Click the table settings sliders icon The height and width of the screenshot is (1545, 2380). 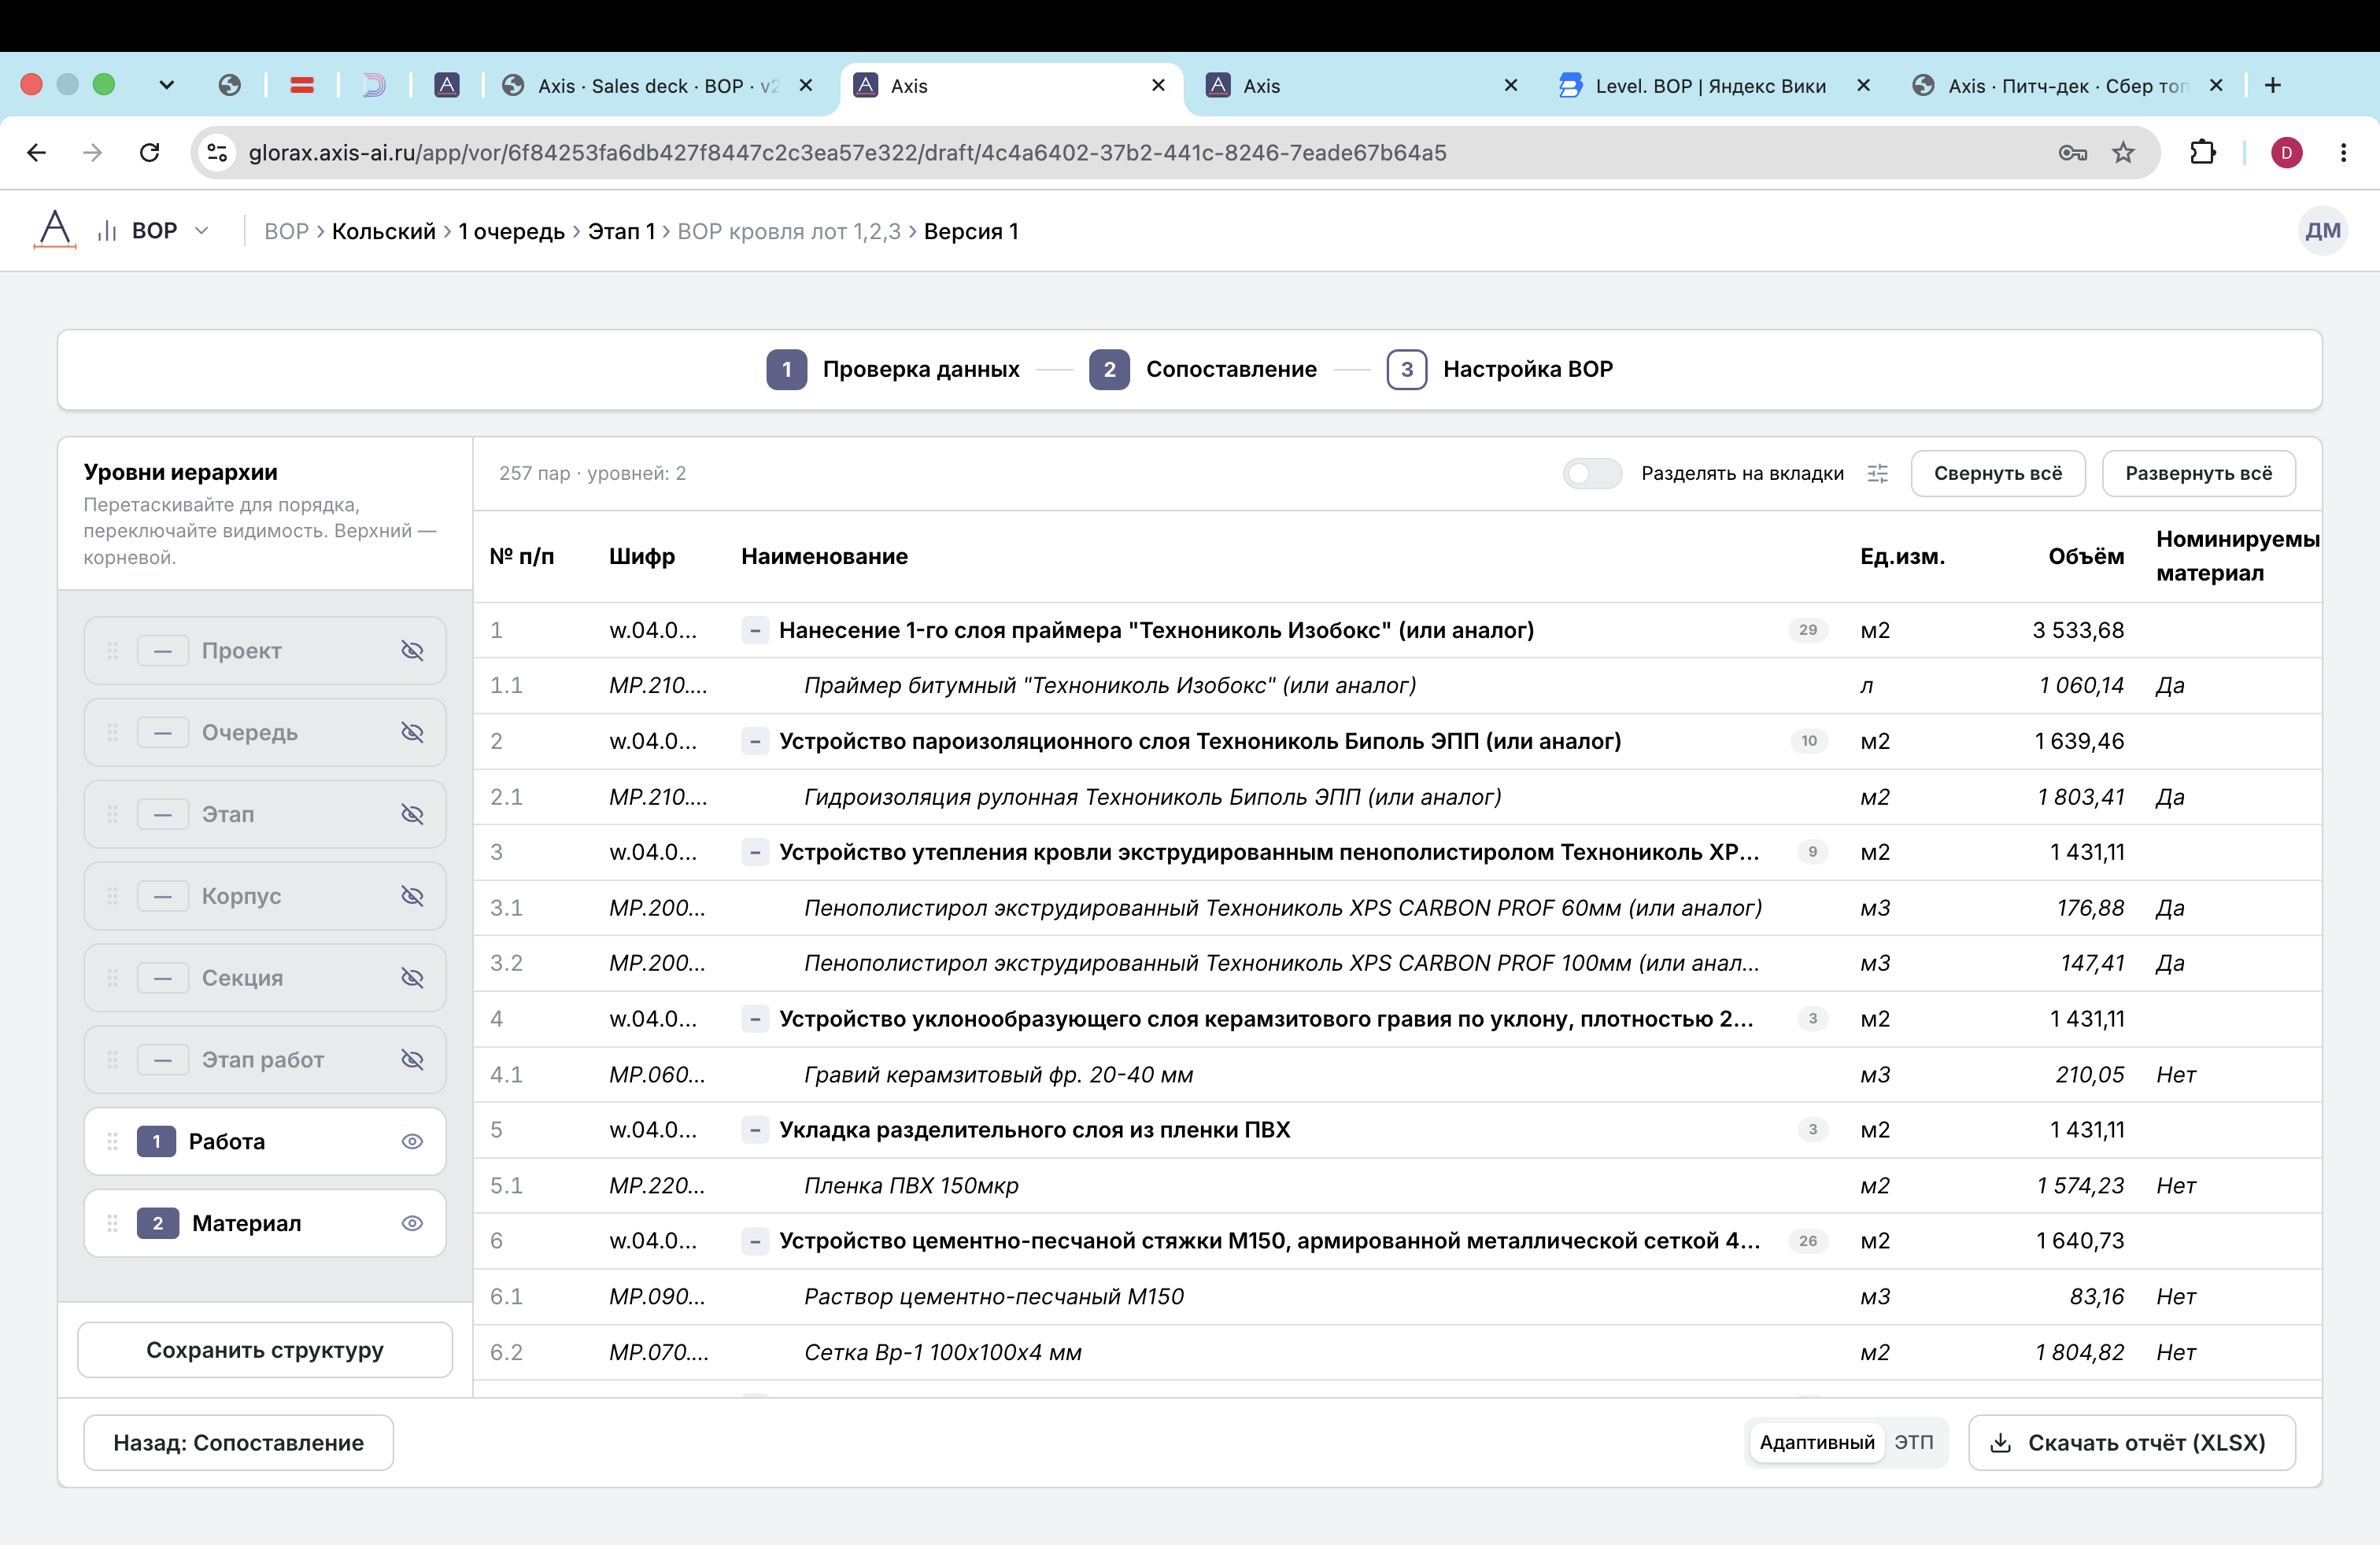(1877, 474)
